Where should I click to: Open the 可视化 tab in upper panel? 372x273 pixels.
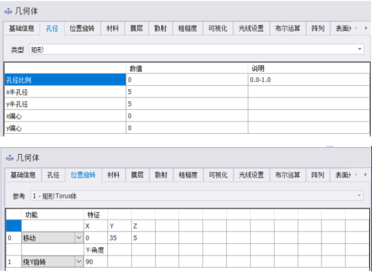click(218, 28)
